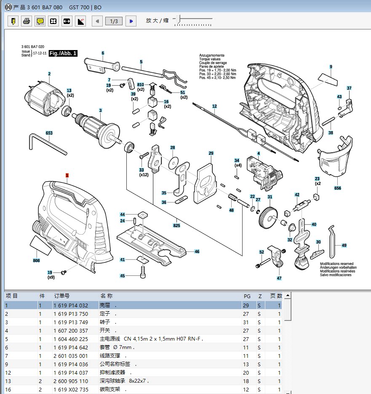Click the callout 2 for the stator

pos(49,74)
